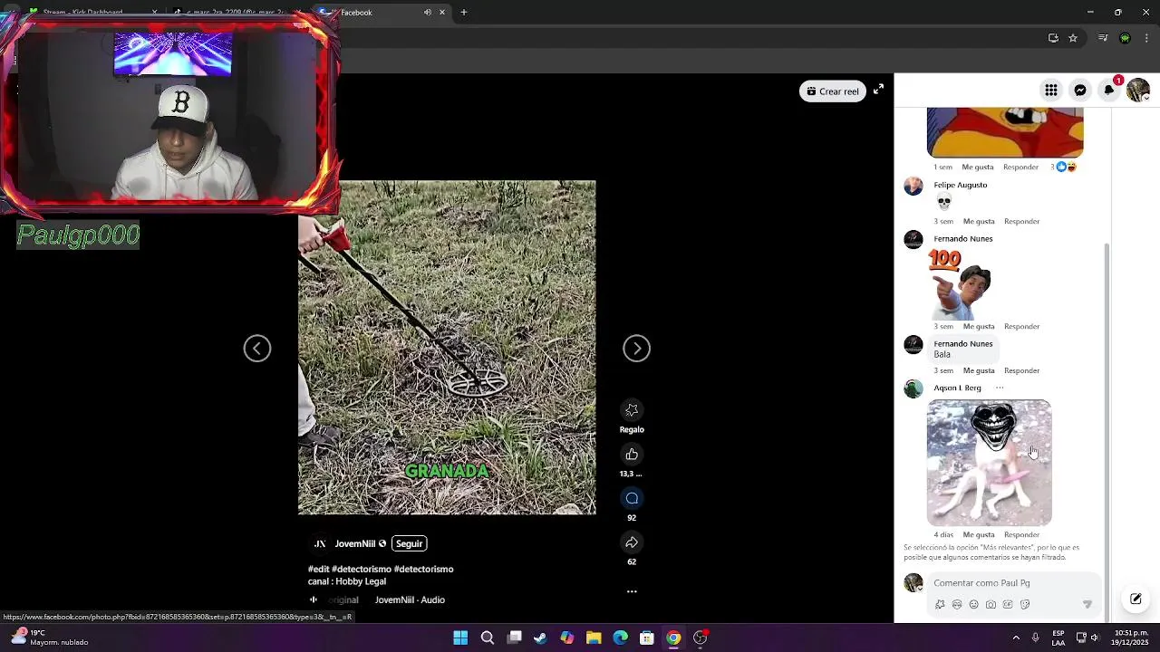View reactions on the Winnie the Pooh image comment
Image resolution: width=1160 pixels, height=652 pixels.
click(x=1063, y=167)
